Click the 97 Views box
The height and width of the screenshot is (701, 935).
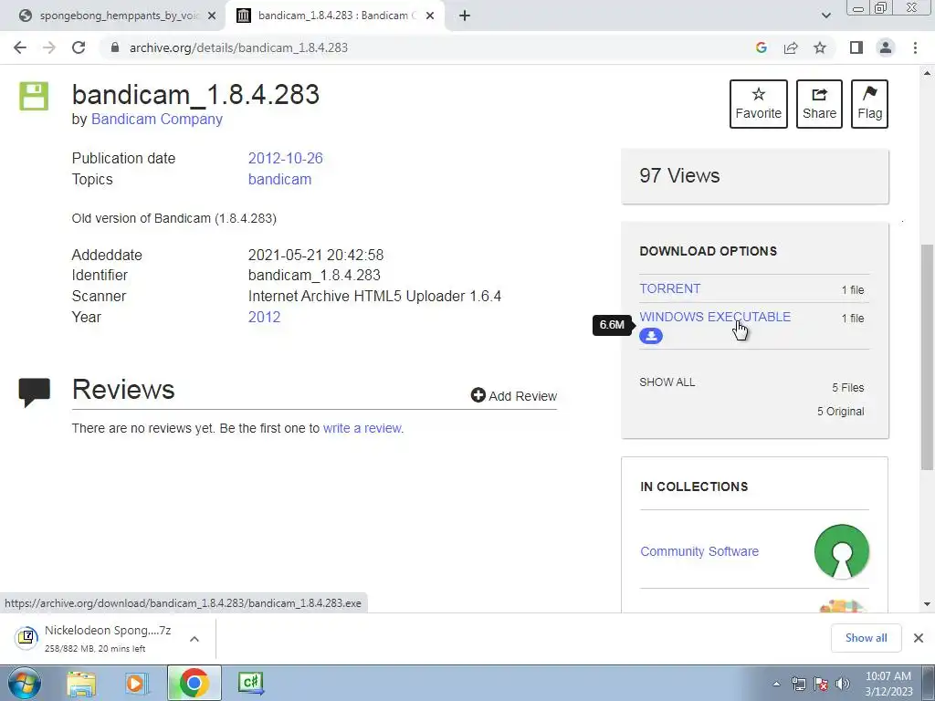pyautogui.click(x=755, y=176)
